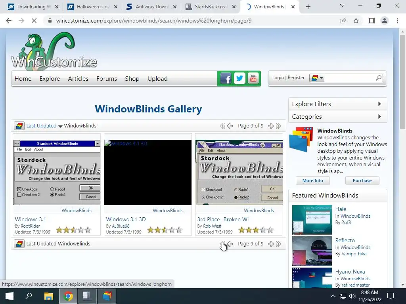Open the Home menu item
The image size is (406, 304).
click(23, 79)
